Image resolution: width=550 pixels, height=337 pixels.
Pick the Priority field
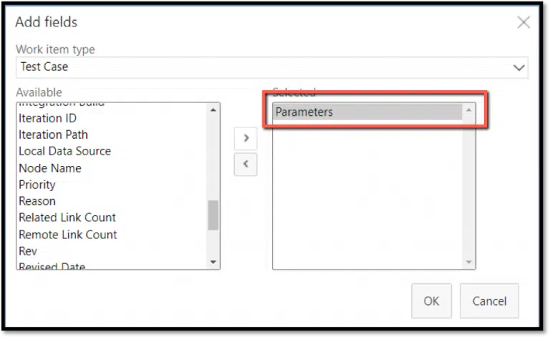(x=37, y=185)
